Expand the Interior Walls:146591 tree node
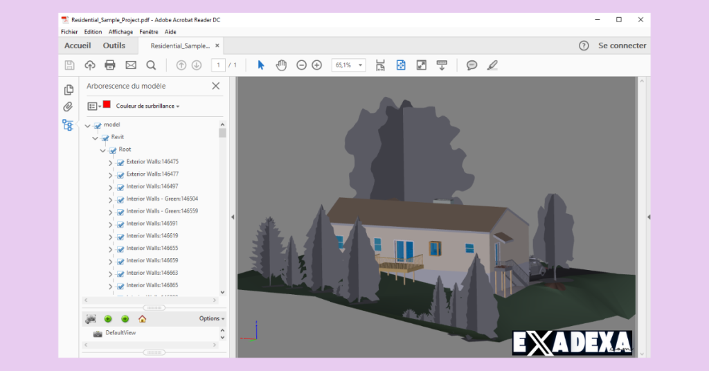 click(111, 224)
